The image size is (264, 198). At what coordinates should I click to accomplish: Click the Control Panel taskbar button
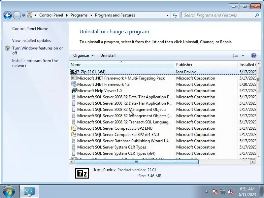pos(29,192)
